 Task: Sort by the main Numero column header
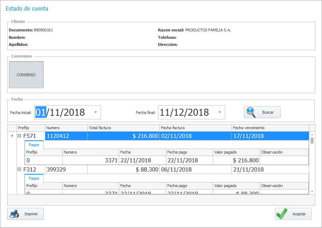66,128
